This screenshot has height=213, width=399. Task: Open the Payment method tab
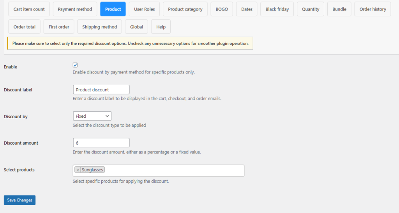(x=75, y=9)
